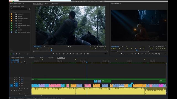
Task: Click the Project panel search field
Action: pos(19,9)
